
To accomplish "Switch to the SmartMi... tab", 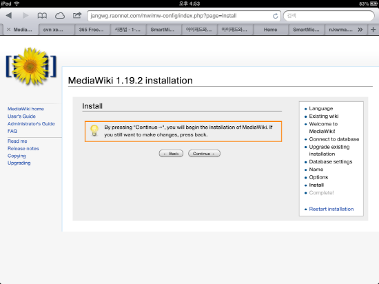I will pos(163,30).
